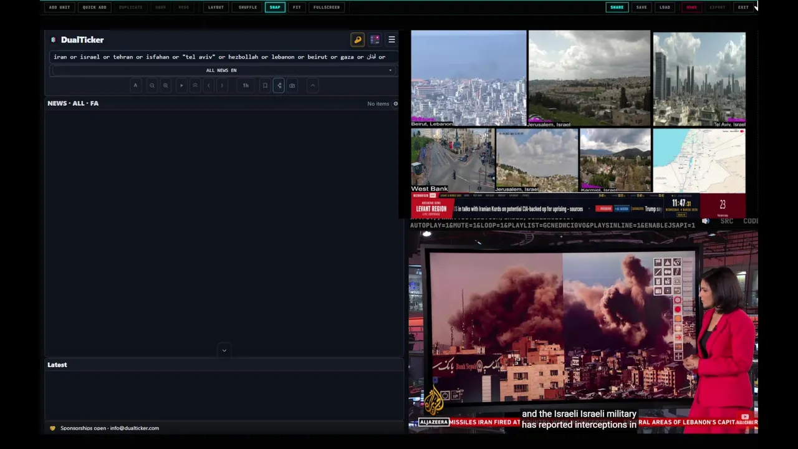The width and height of the screenshot is (798, 449).
Task: Select the Jerusalem webcam beside West Bank
Action: [x=537, y=160]
